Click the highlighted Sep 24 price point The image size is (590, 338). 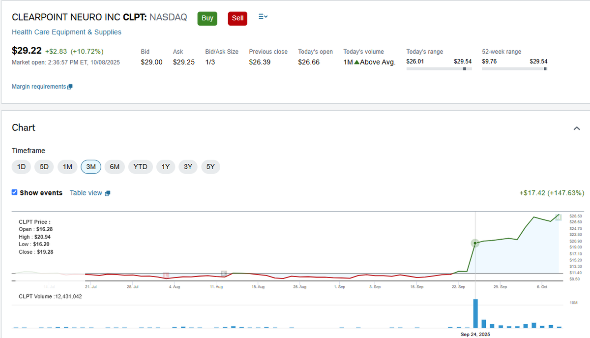[x=475, y=243]
